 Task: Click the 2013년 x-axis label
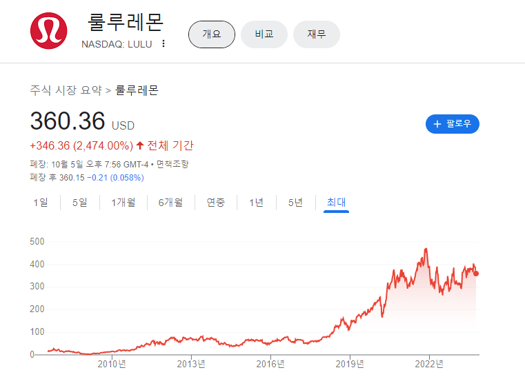point(191,364)
